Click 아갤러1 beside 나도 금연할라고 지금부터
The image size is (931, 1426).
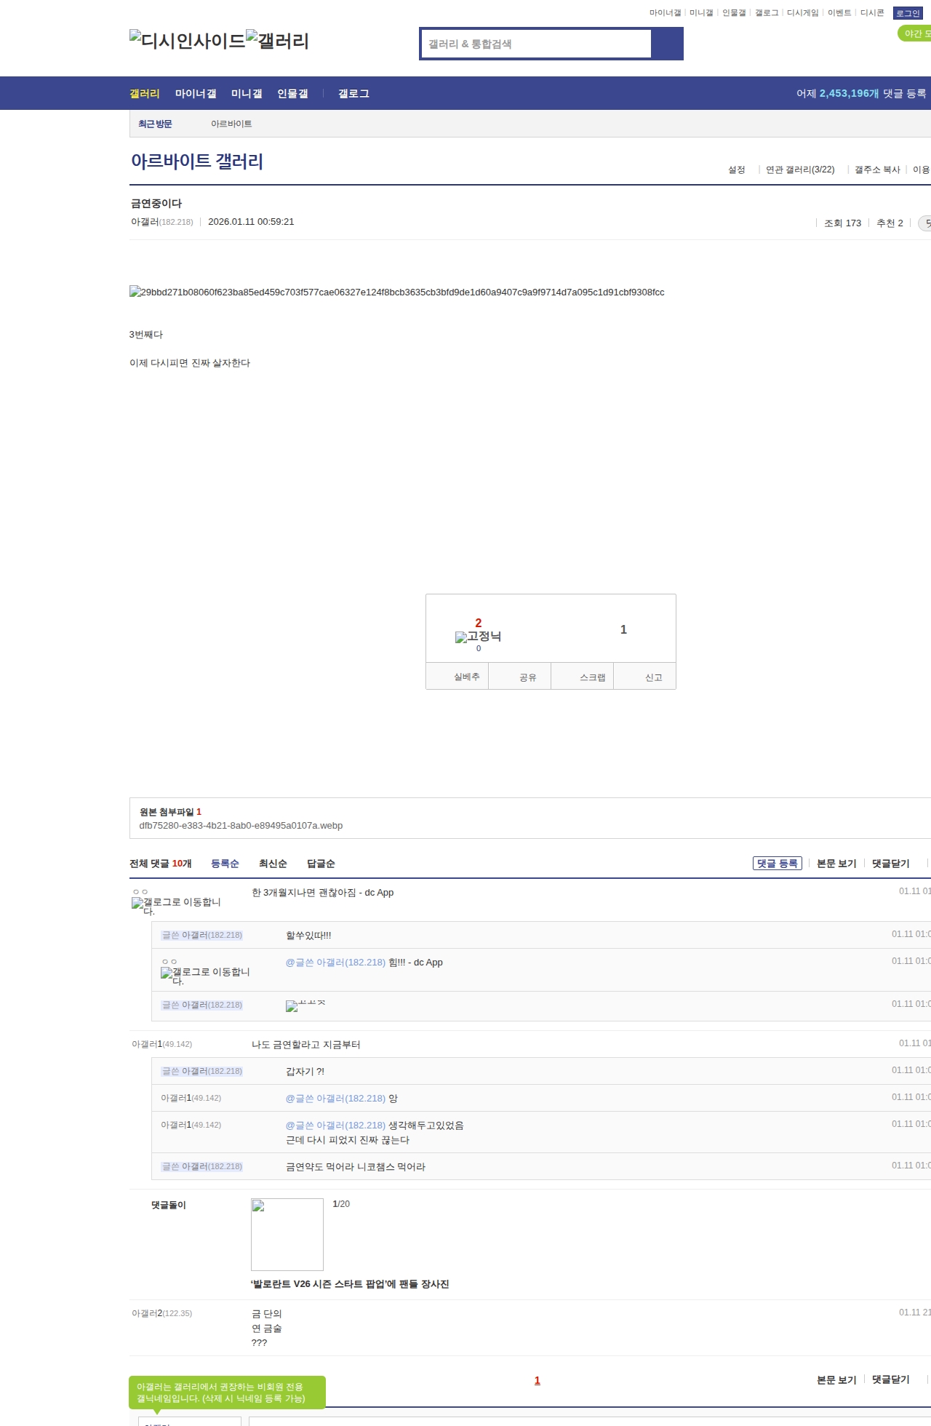click(161, 1044)
